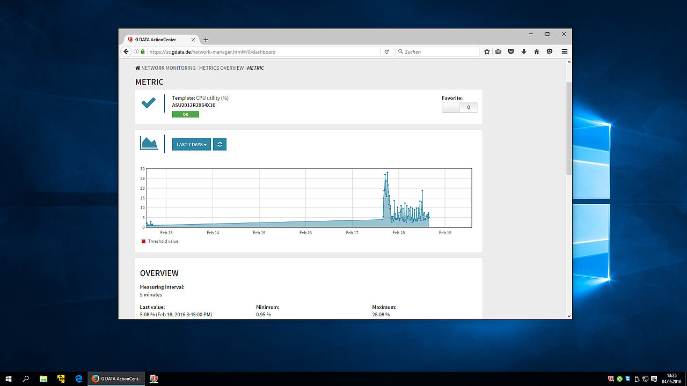Image resolution: width=687 pixels, height=386 pixels.
Task: Click the refresh chart button
Action: pos(220,145)
